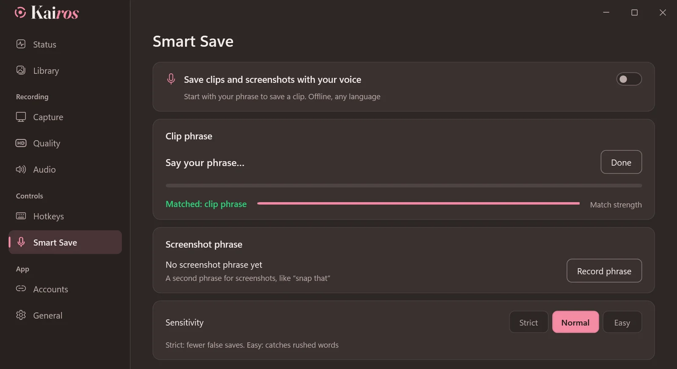Click the General gear icon in sidebar
The width and height of the screenshot is (677, 369).
point(21,315)
